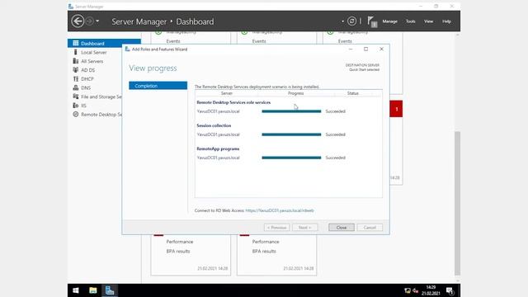Click the Local Server sidebar icon

[x=76, y=52]
